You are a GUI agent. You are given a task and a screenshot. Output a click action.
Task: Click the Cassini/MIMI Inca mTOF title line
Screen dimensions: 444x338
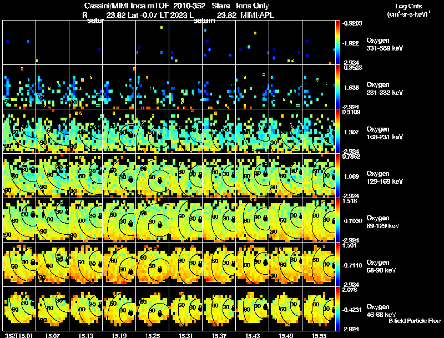pos(176,6)
